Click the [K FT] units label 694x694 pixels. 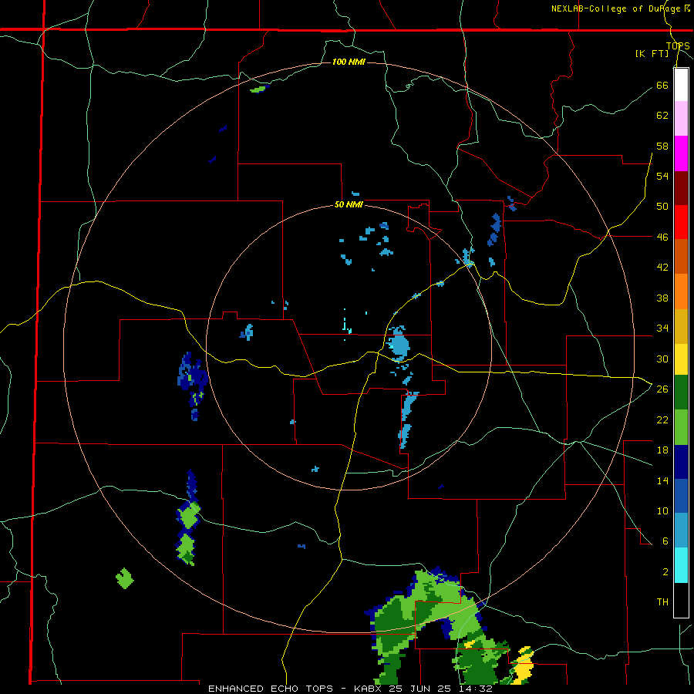pos(652,53)
